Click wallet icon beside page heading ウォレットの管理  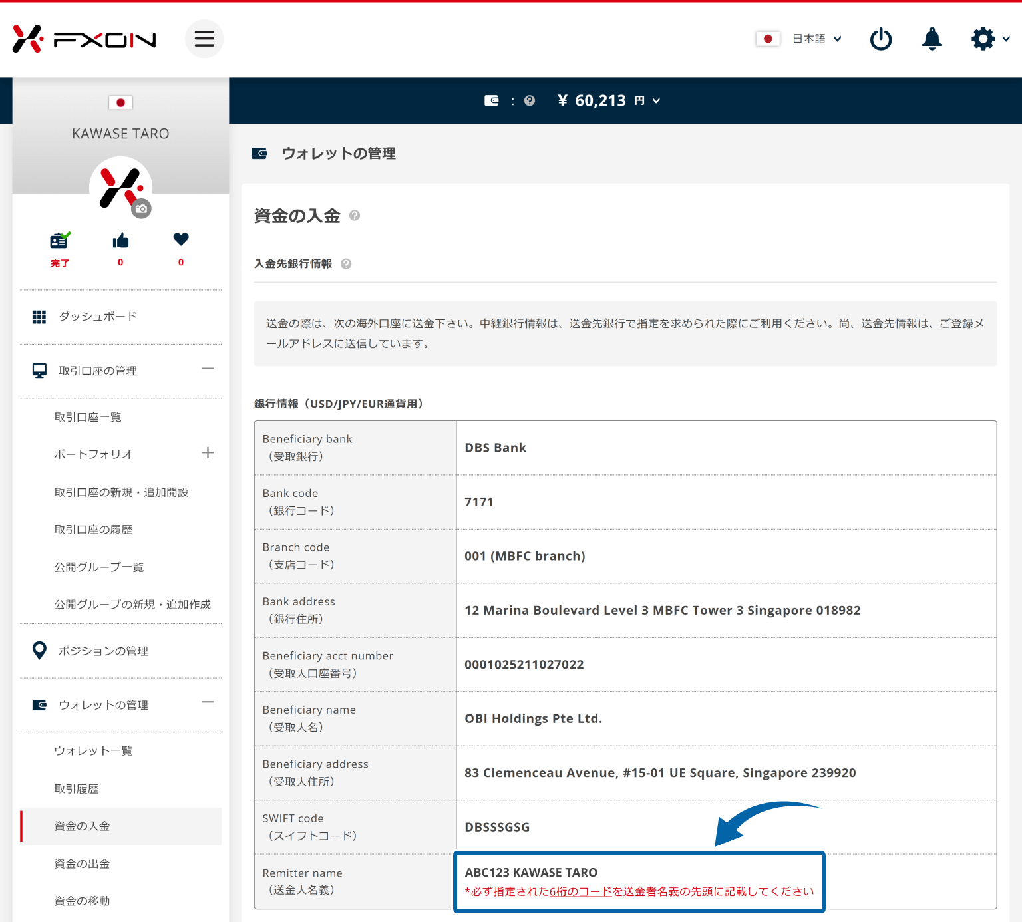259,153
